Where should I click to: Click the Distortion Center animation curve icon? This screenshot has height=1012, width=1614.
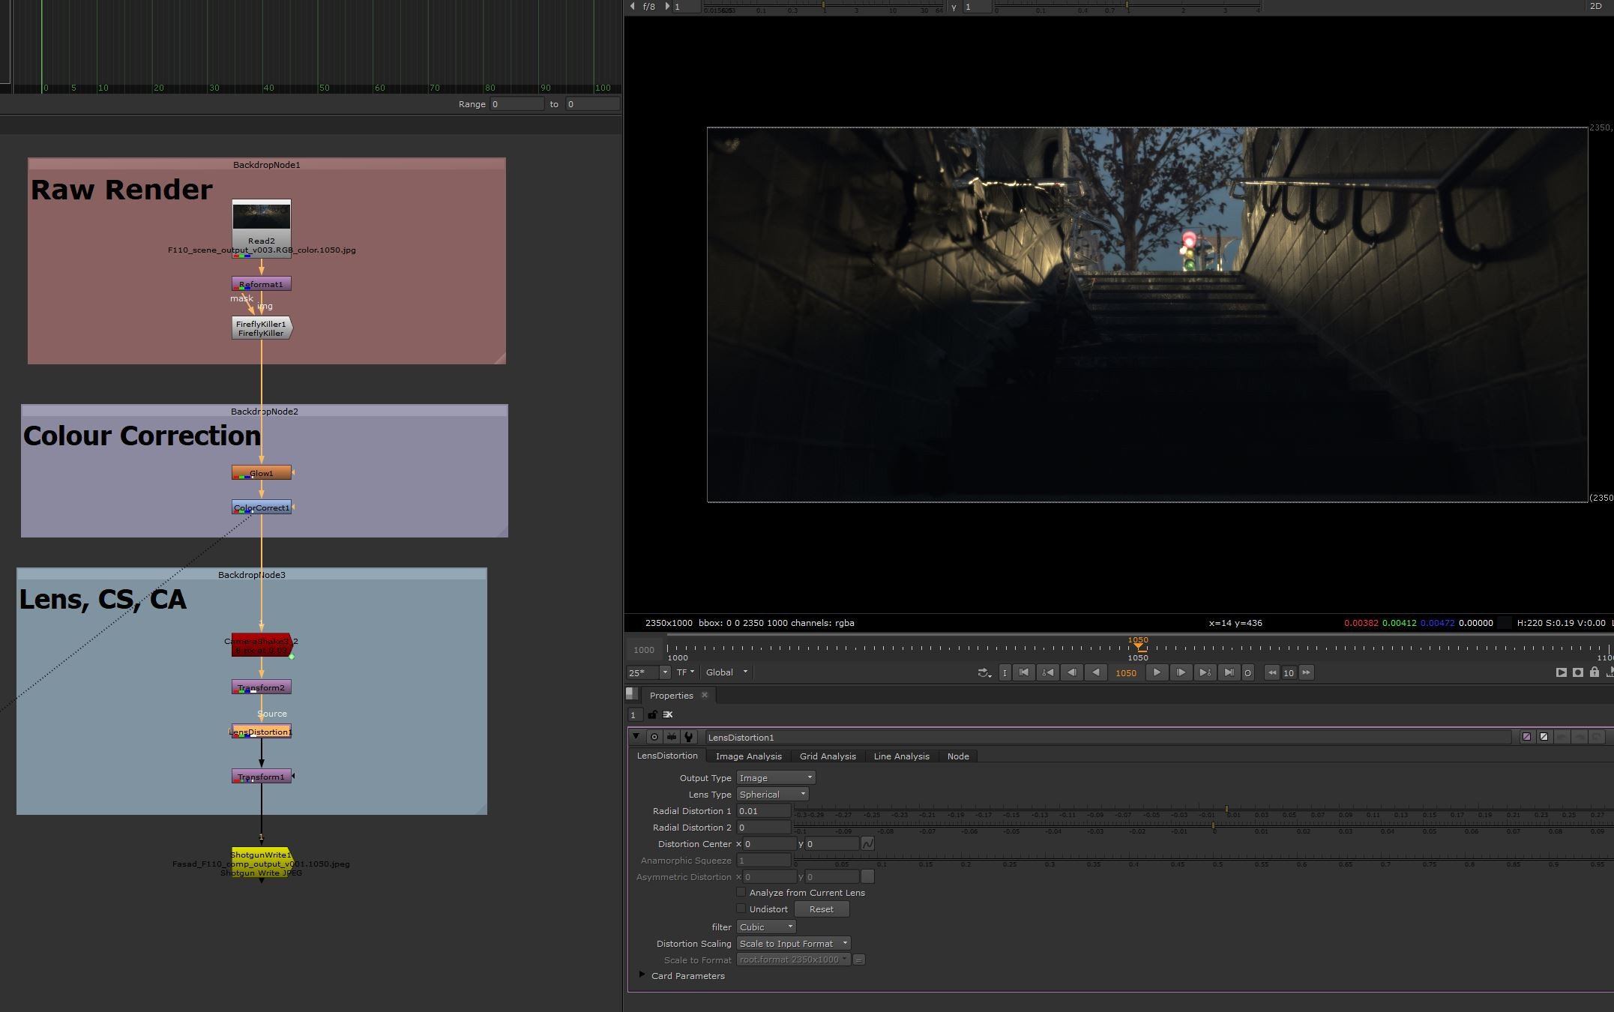pos(867,844)
